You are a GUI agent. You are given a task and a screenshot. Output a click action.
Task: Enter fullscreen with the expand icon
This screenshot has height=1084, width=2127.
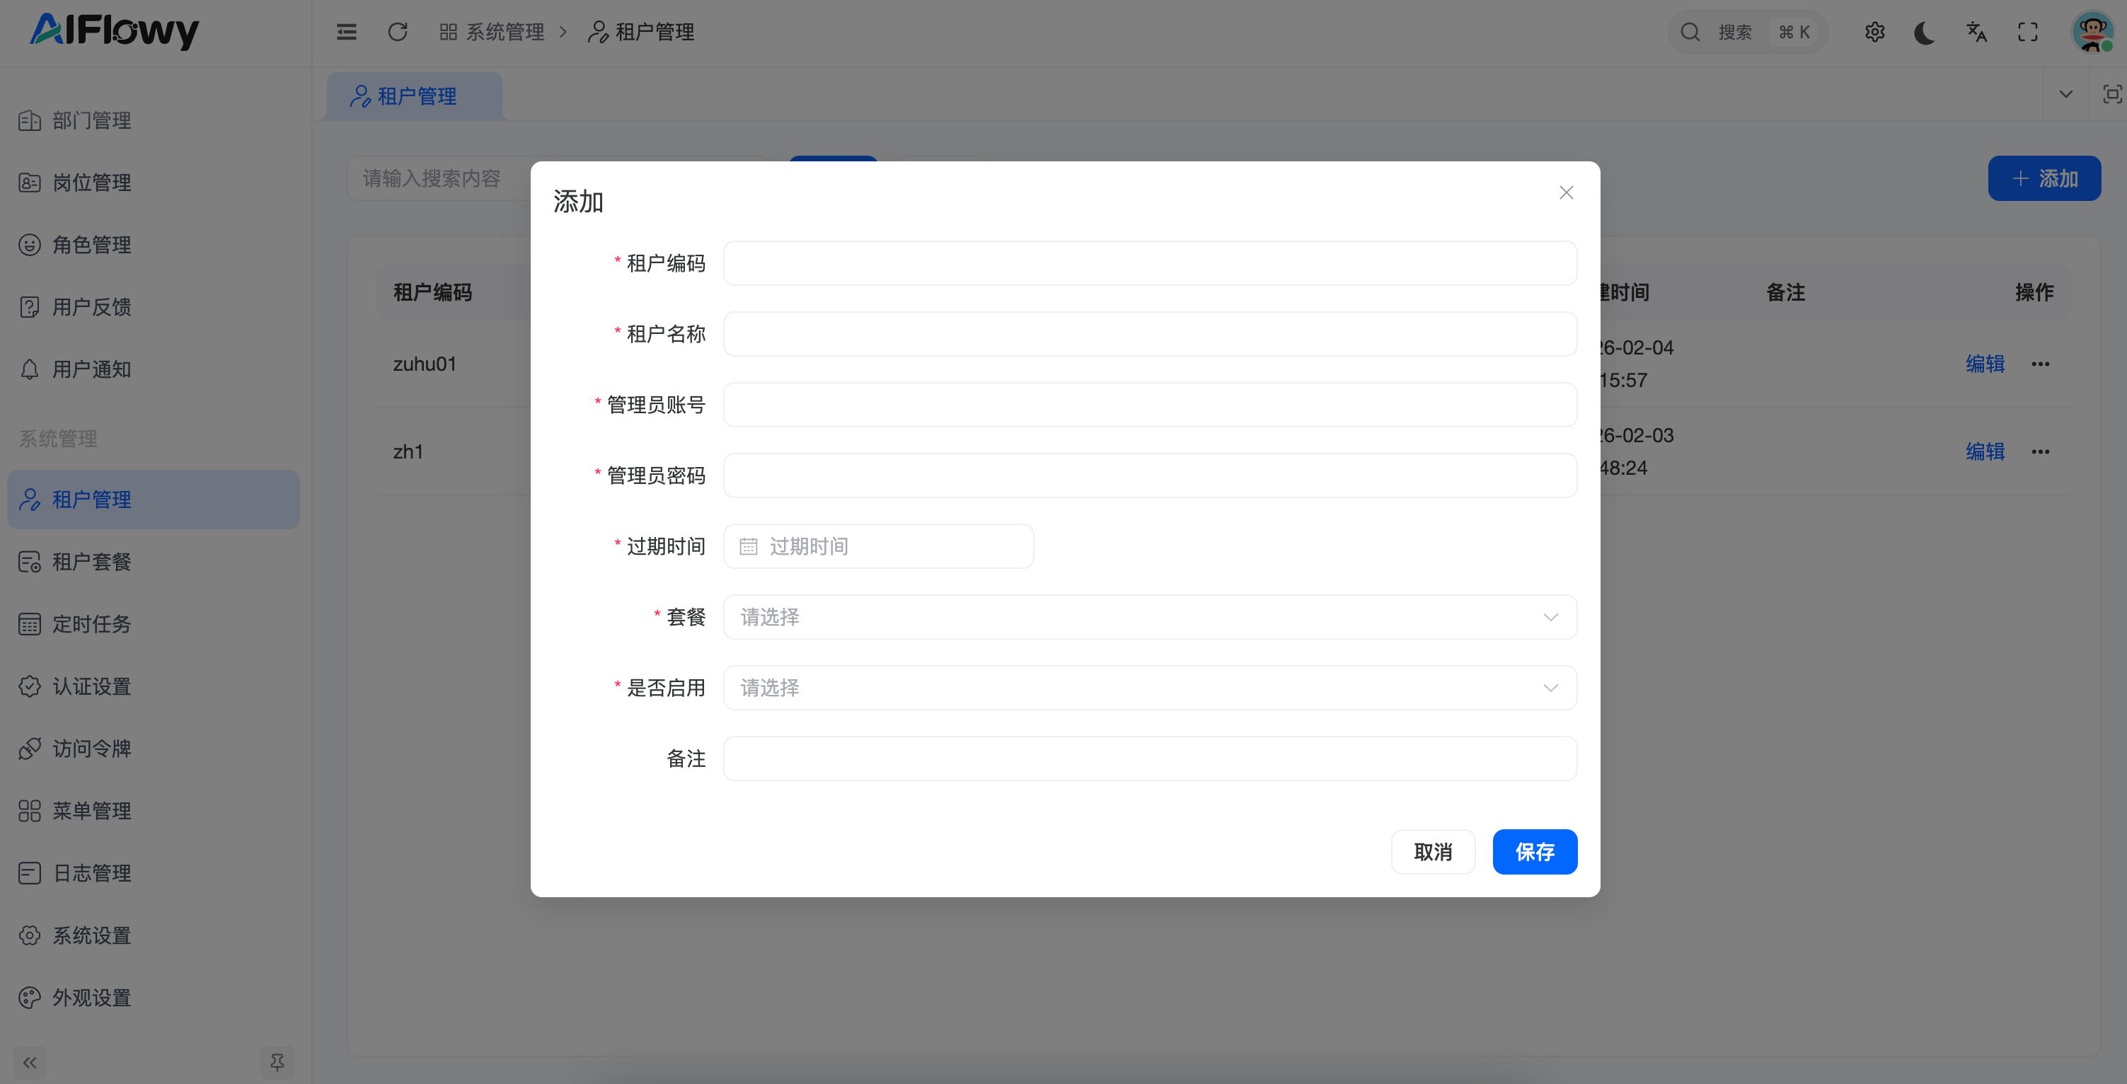click(x=2028, y=33)
